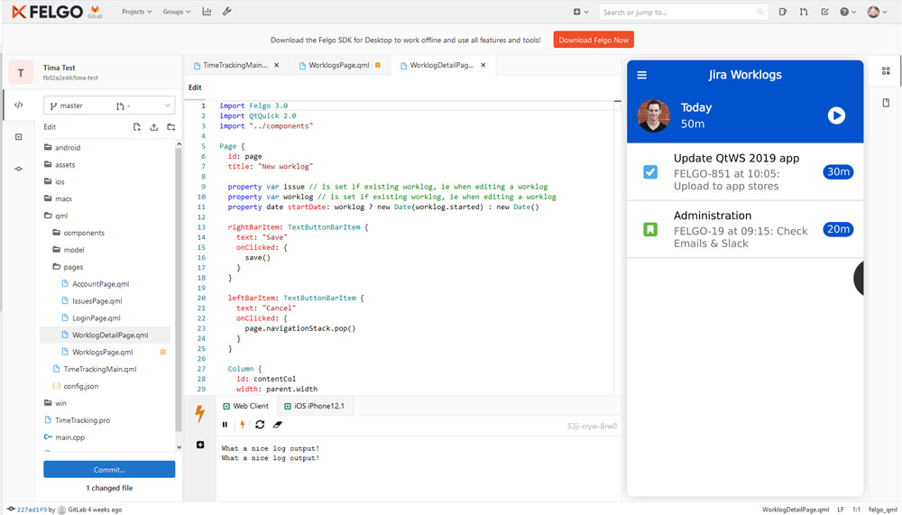Close the WorklogDetailPage tab

tap(483, 65)
